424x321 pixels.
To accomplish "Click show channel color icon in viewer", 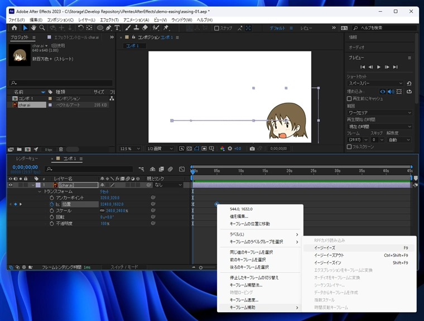I will [x=222, y=148].
